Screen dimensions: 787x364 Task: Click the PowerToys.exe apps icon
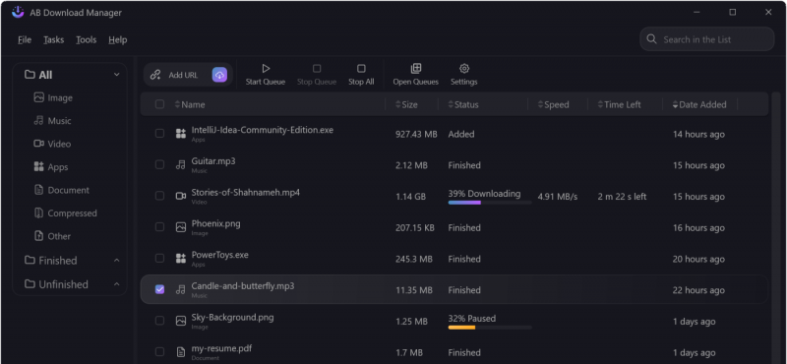(180, 258)
